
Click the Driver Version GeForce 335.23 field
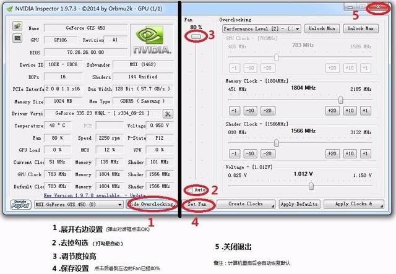(x=103, y=113)
